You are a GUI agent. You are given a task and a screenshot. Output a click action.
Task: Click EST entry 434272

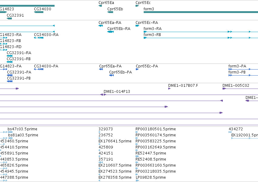coord(236,129)
